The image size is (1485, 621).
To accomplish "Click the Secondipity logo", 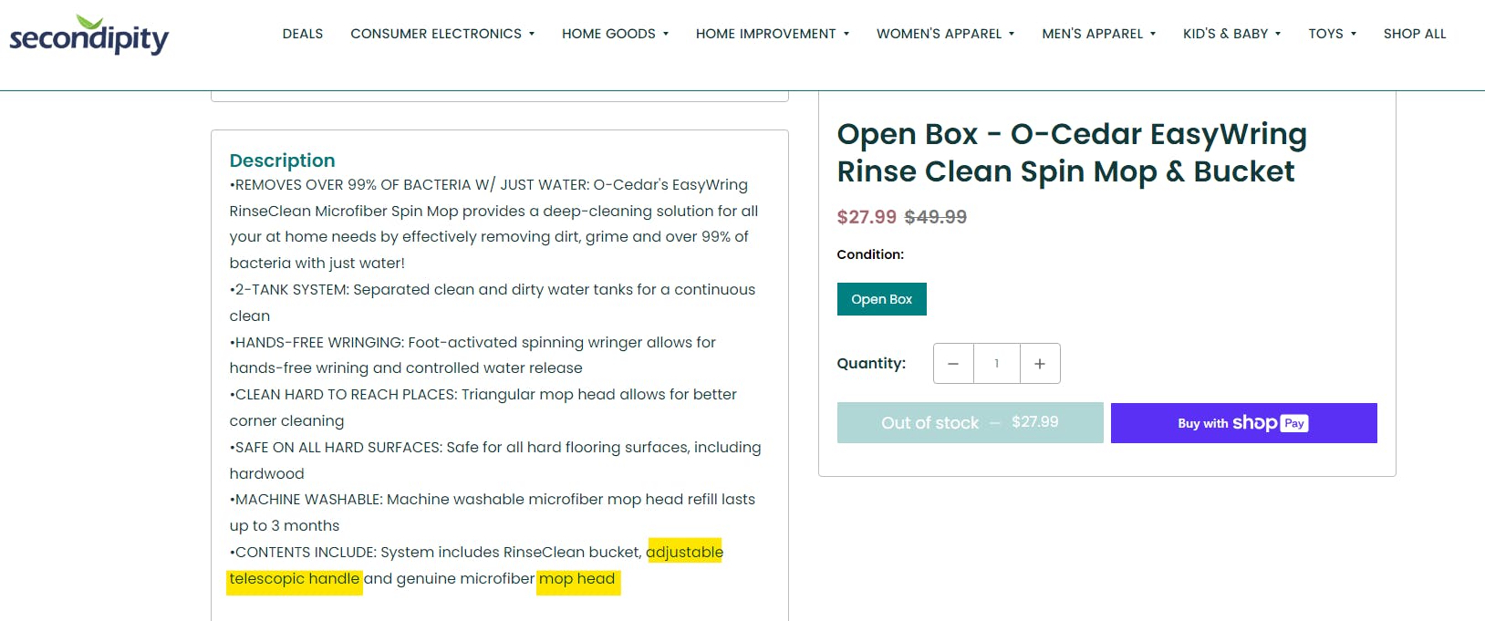I will (x=88, y=36).
